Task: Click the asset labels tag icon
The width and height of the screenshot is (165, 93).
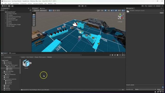Action: pos(163,87)
